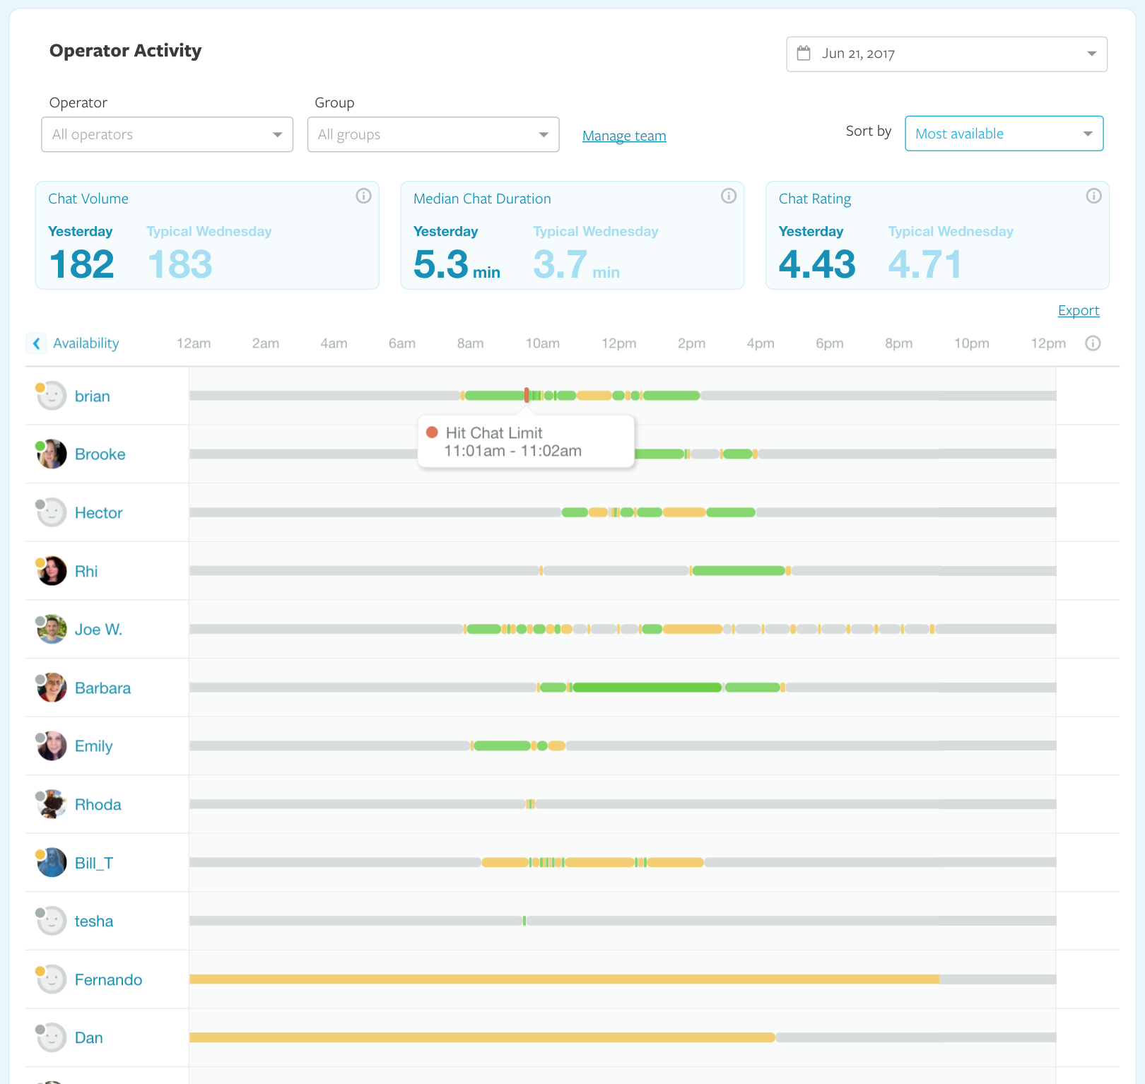Open operator brian's name link

pyautogui.click(x=93, y=396)
